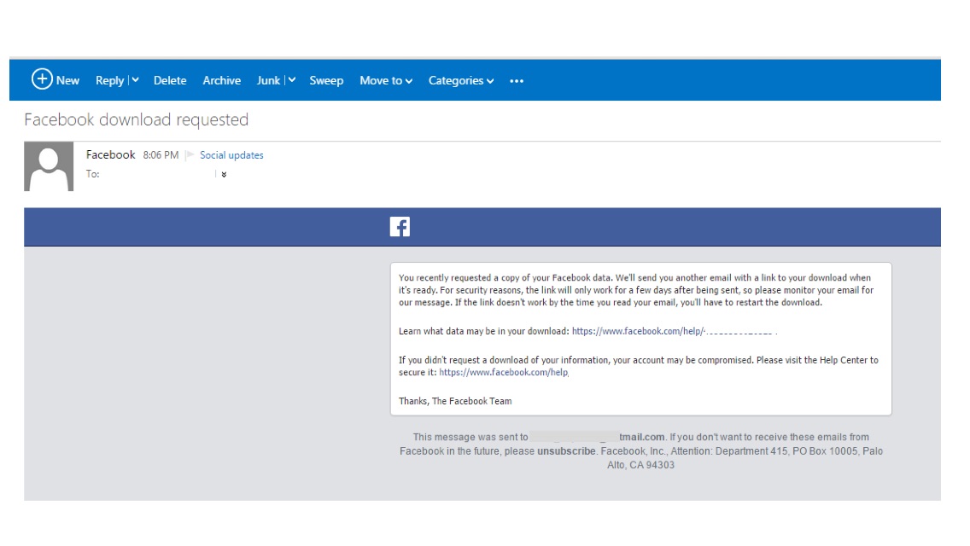970x546 pixels.
Task: Archive this message
Action: (x=221, y=80)
